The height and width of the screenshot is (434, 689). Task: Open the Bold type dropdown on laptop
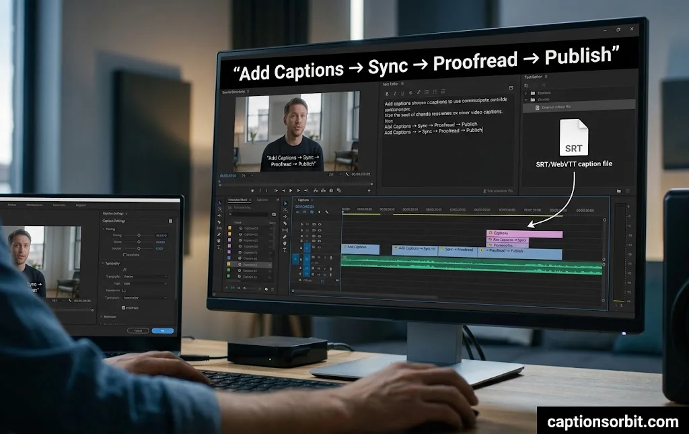(x=145, y=283)
